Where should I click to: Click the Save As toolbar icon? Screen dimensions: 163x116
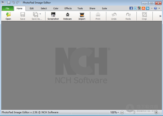click(36, 15)
